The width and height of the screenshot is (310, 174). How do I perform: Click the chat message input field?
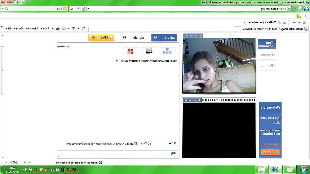click(118, 154)
